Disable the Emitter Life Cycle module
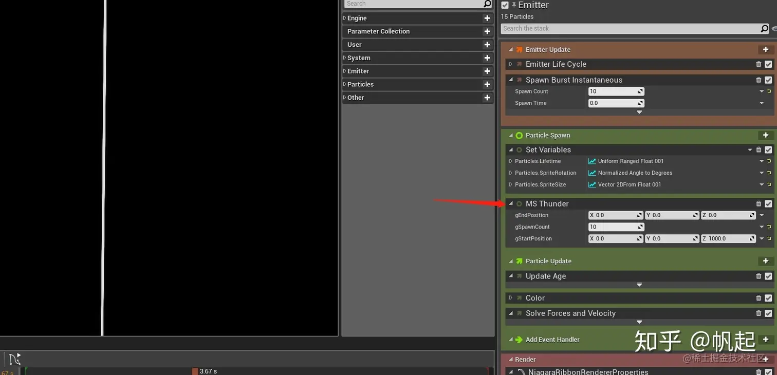This screenshot has width=777, height=375. (768, 64)
